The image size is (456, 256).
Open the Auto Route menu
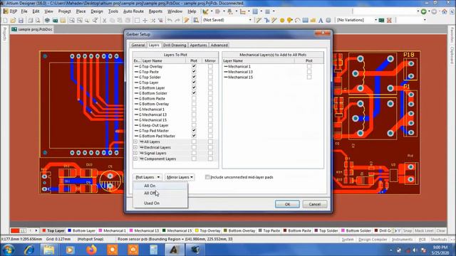133,11
